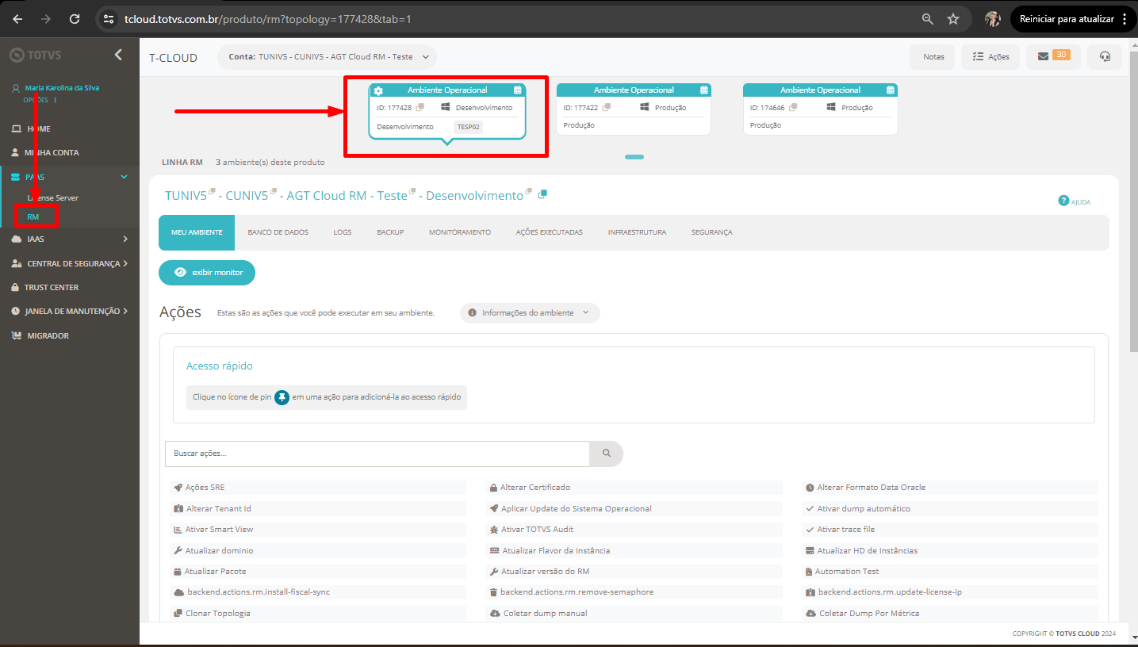Copy ID 177428 using its copy icon

tap(420, 107)
